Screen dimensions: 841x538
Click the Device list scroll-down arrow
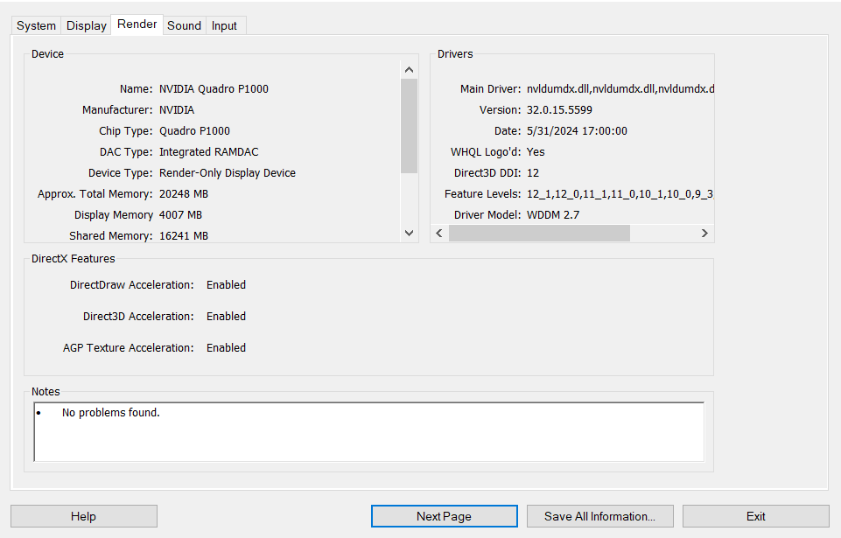pos(409,233)
